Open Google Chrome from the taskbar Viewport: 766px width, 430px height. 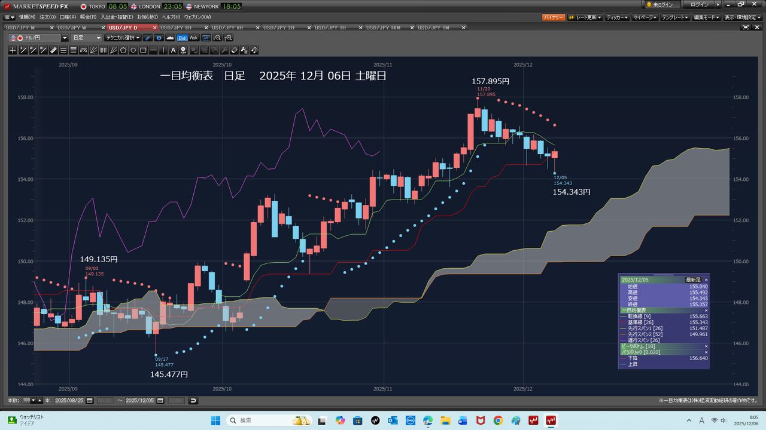498,420
